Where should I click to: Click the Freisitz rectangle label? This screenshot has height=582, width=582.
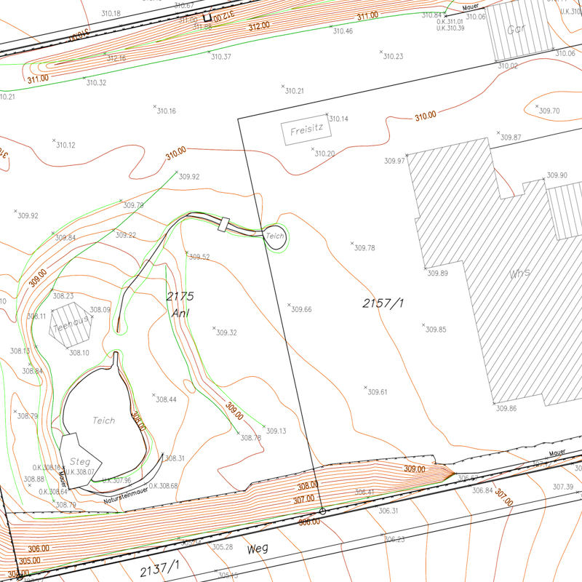click(x=306, y=132)
